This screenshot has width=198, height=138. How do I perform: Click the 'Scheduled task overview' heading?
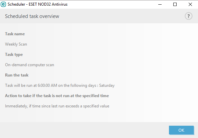point(32,16)
